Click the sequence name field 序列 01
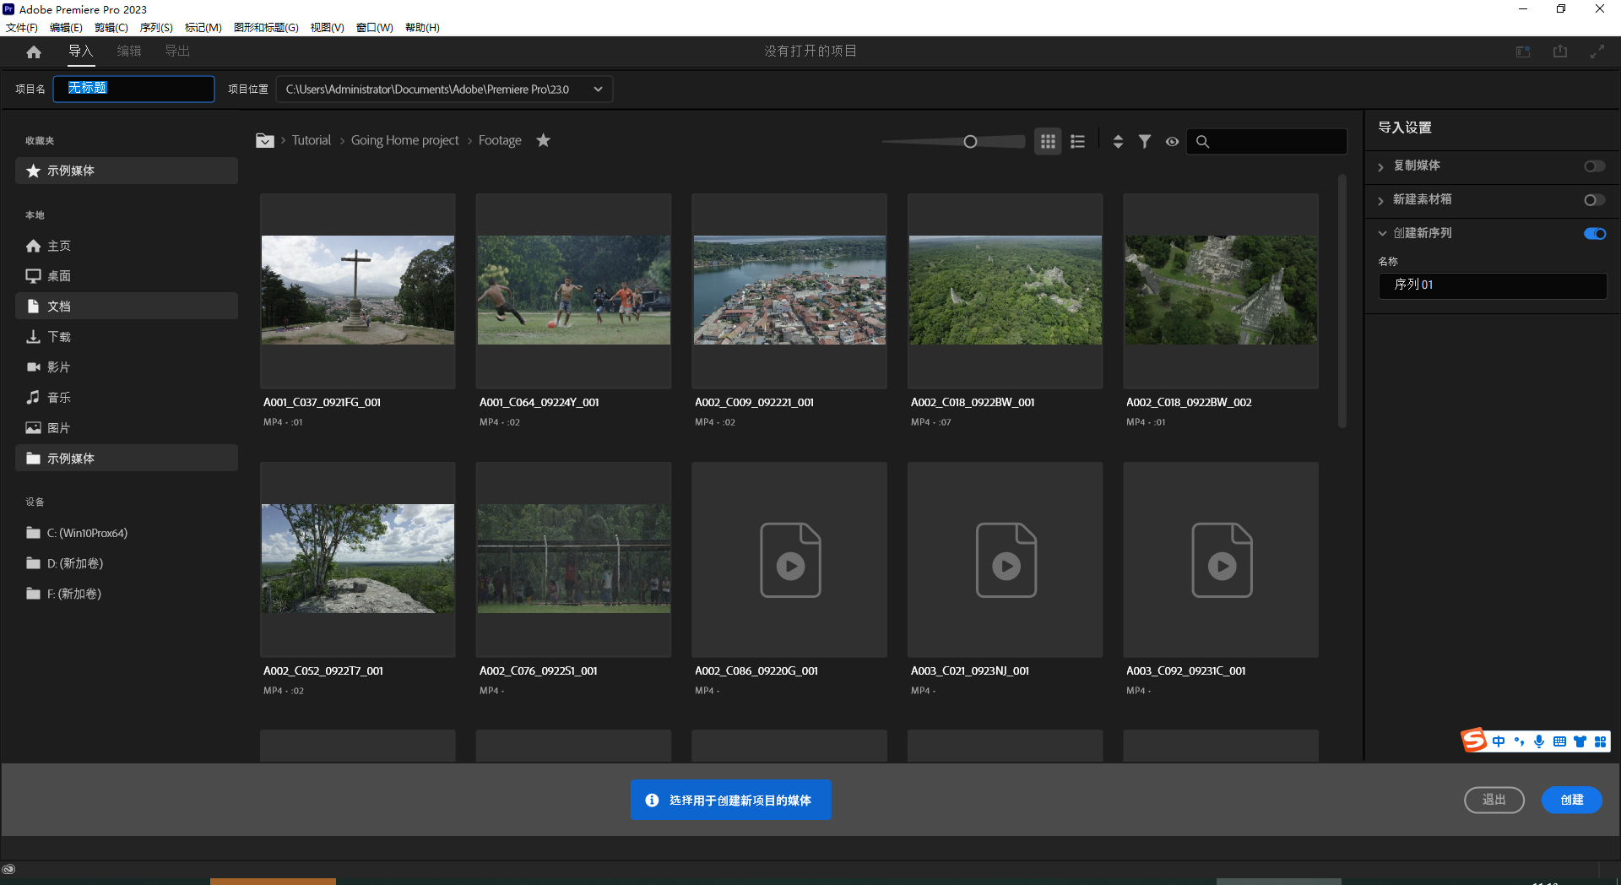Viewport: 1621px width, 885px height. coord(1493,285)
